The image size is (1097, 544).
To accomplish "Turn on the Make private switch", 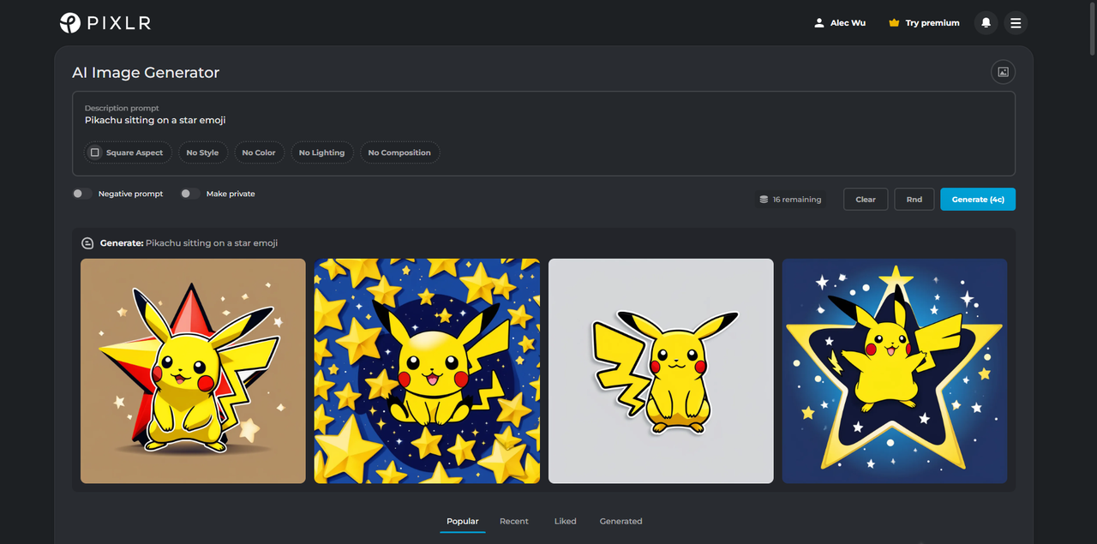I will pos(190,194).
